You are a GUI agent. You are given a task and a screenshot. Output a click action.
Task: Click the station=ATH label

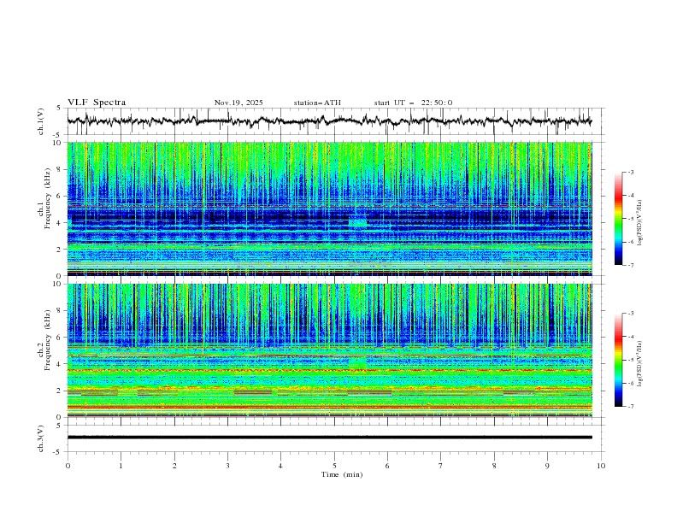point(317,103)
